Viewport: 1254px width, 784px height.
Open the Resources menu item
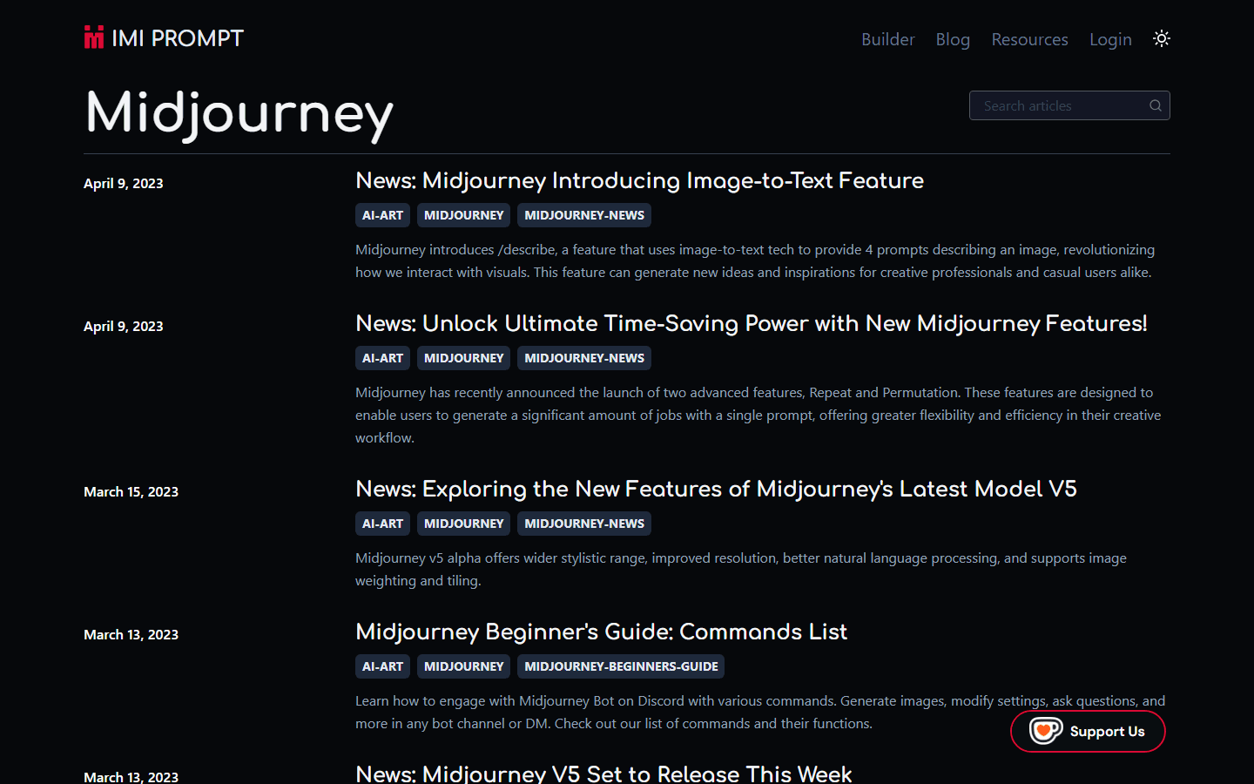click(x=1029, y=39)
